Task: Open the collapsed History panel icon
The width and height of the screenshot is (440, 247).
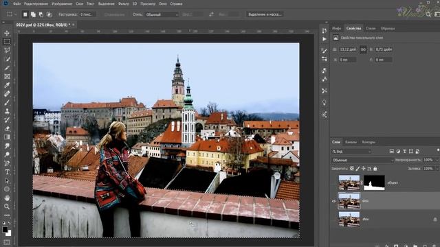Action: click(x=324, y=30)
